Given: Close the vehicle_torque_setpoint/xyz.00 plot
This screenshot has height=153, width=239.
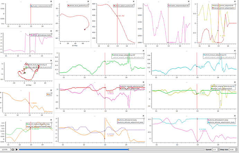Looking at the screenshot, I should tap(144, 50).
